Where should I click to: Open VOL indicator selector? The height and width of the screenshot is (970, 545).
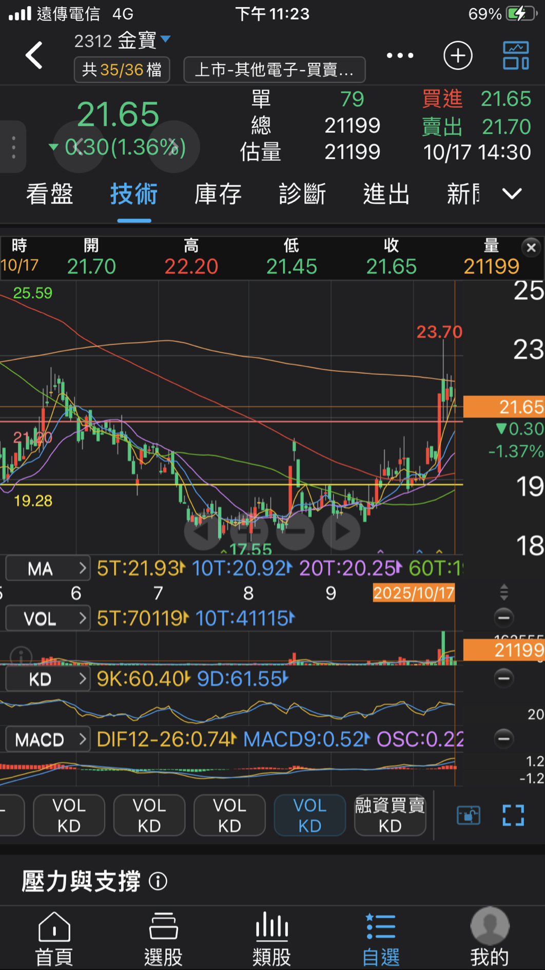[48, 618]
